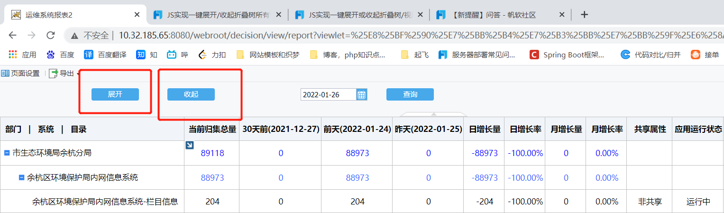Open the 百度 bookmark

pos(60,55)
